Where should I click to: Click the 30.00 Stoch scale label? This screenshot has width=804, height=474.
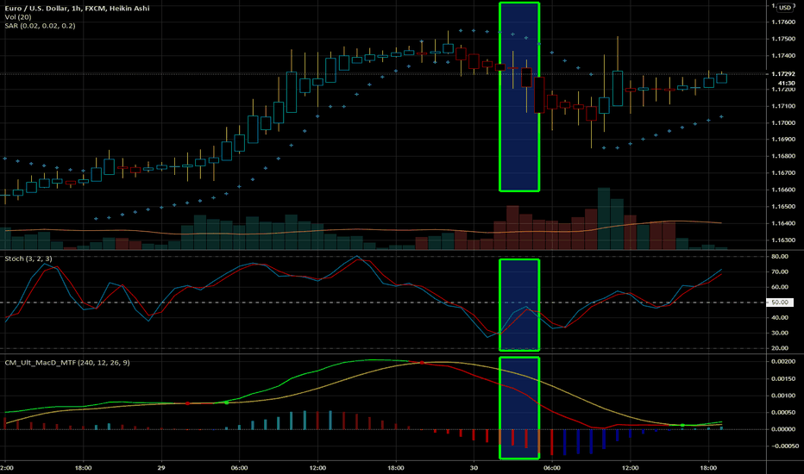pos(780,333)
